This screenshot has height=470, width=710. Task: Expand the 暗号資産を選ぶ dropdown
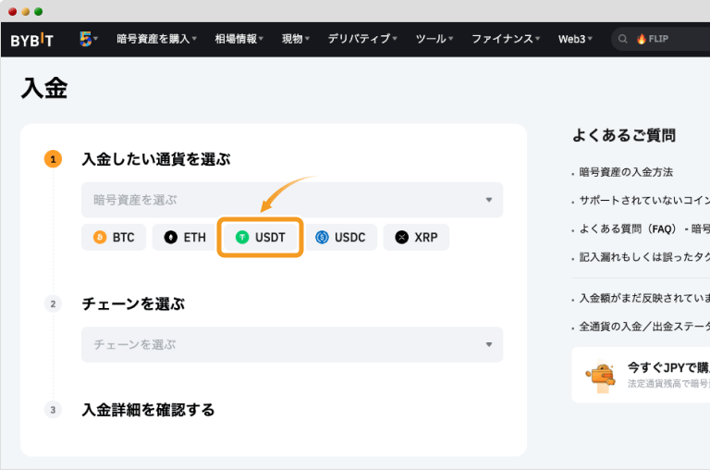tap(292, 200)
